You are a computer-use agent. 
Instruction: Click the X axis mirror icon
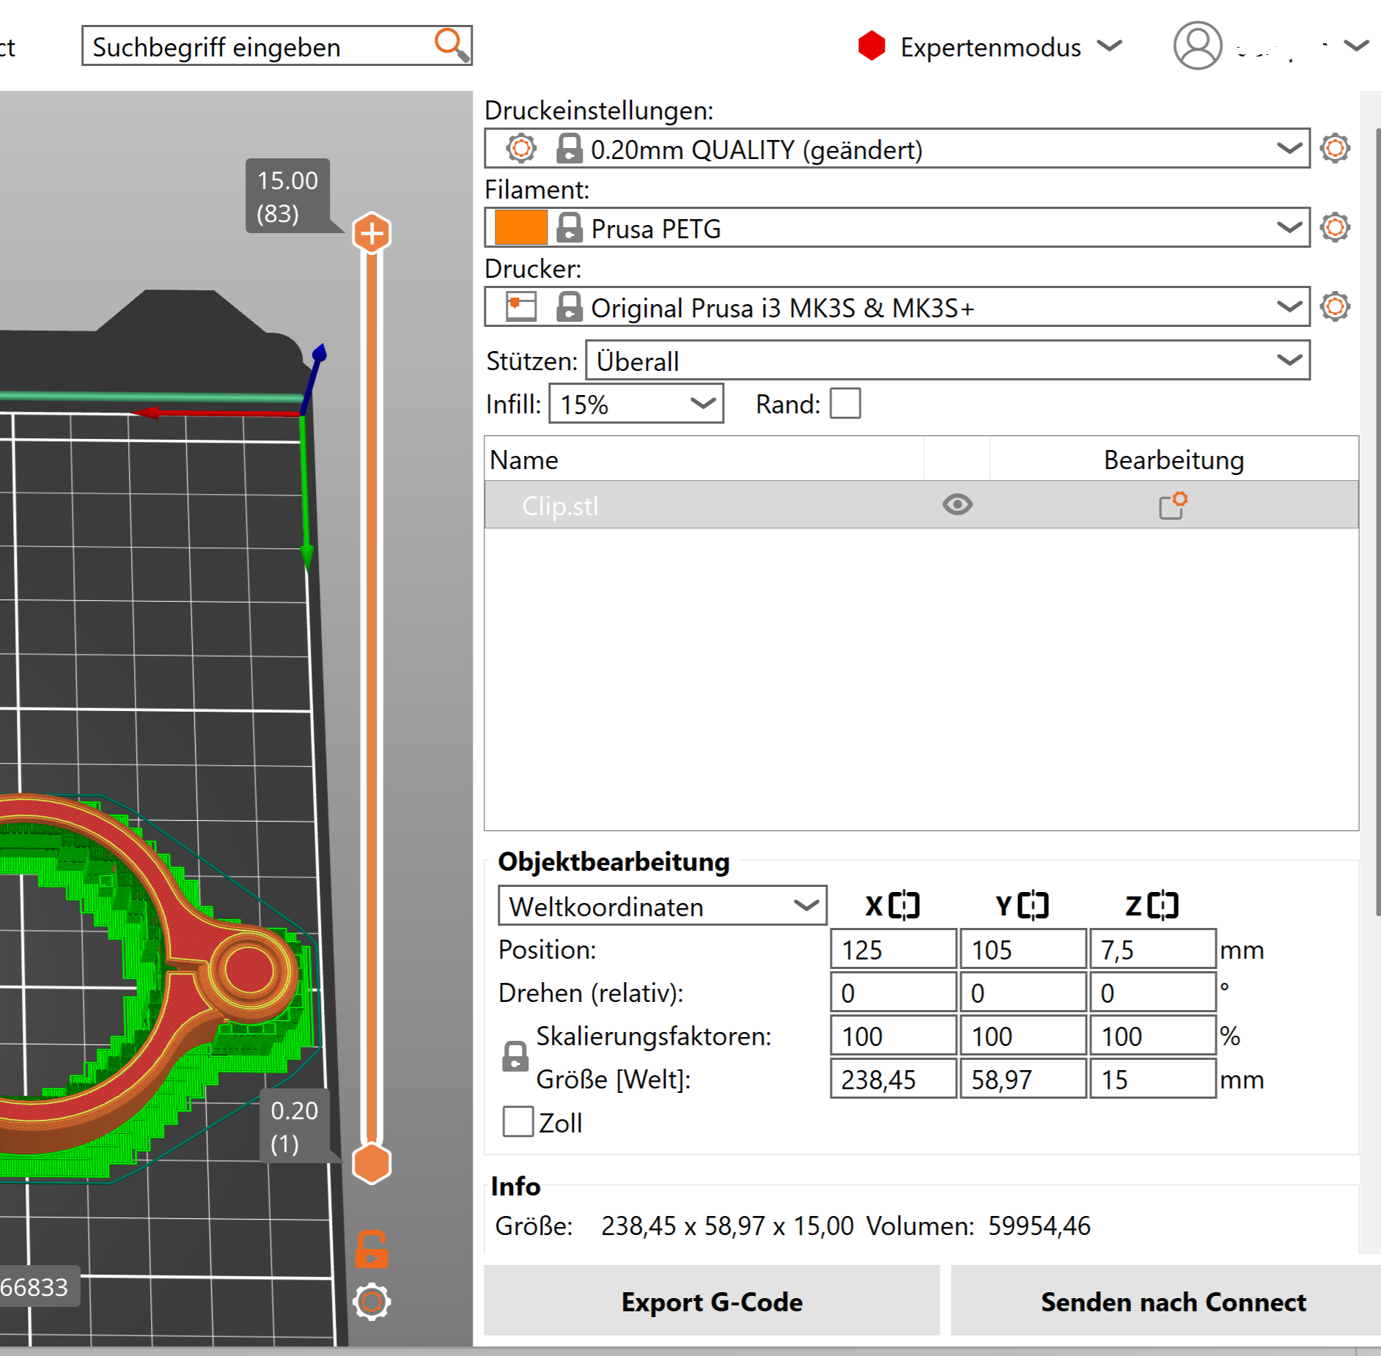click(x=904, y=905)
